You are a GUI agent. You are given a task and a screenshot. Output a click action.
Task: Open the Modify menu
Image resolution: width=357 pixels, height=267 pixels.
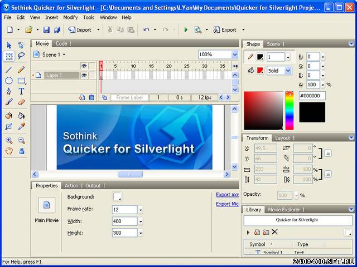70,17
